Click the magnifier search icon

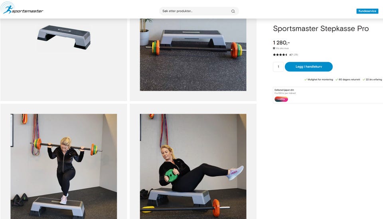point(233,11)
